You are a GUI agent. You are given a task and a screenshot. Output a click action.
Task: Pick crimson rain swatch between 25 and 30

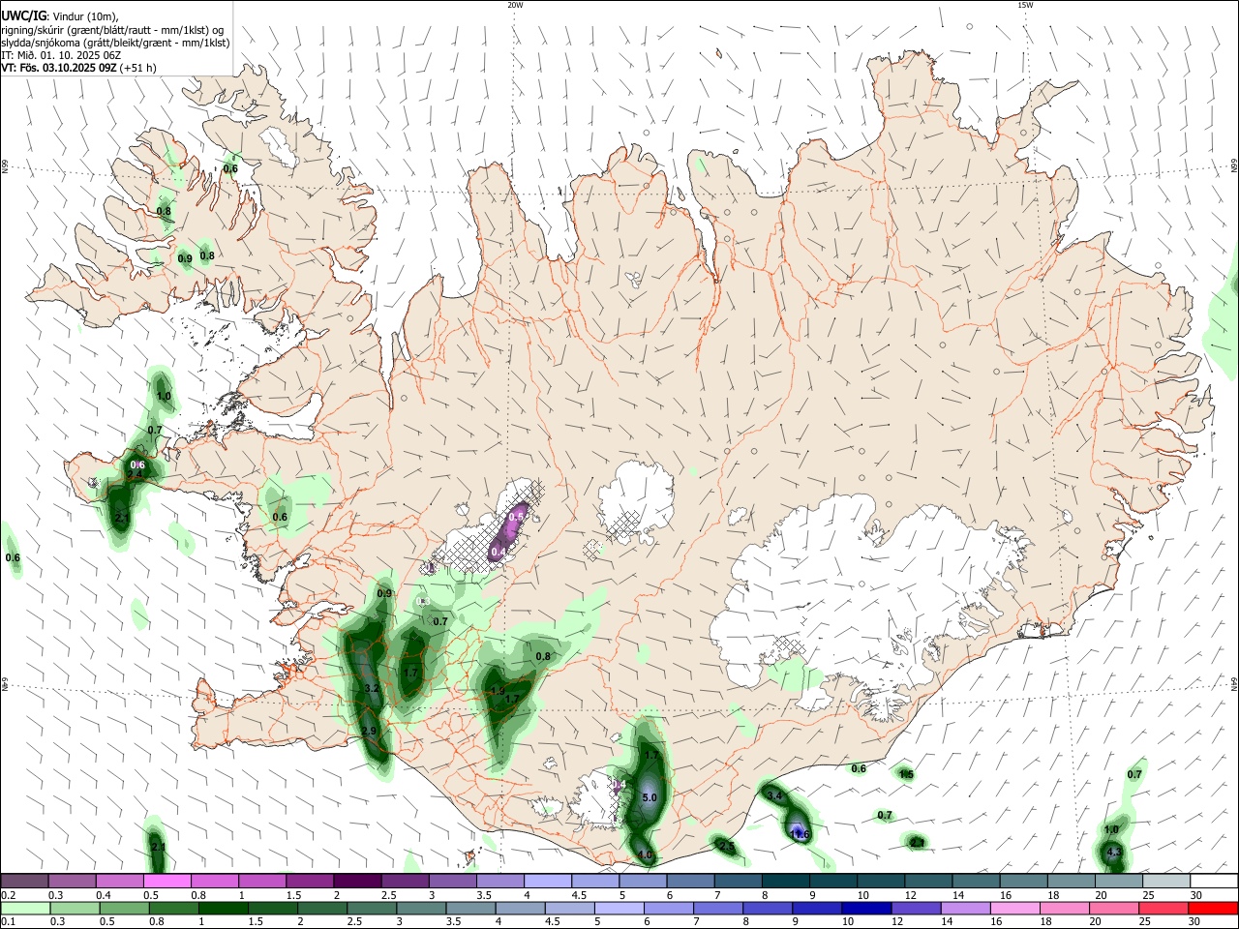(x=1166, y=908)
